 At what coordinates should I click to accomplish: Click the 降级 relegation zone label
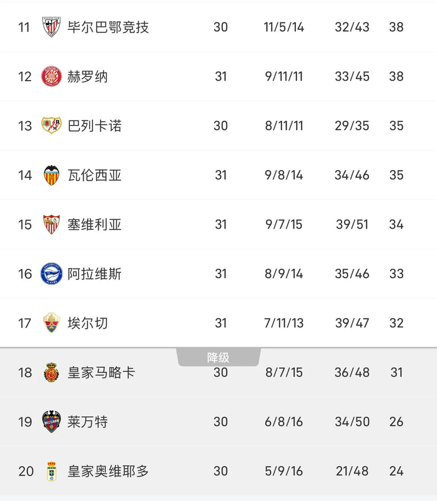tap(219, 357)
